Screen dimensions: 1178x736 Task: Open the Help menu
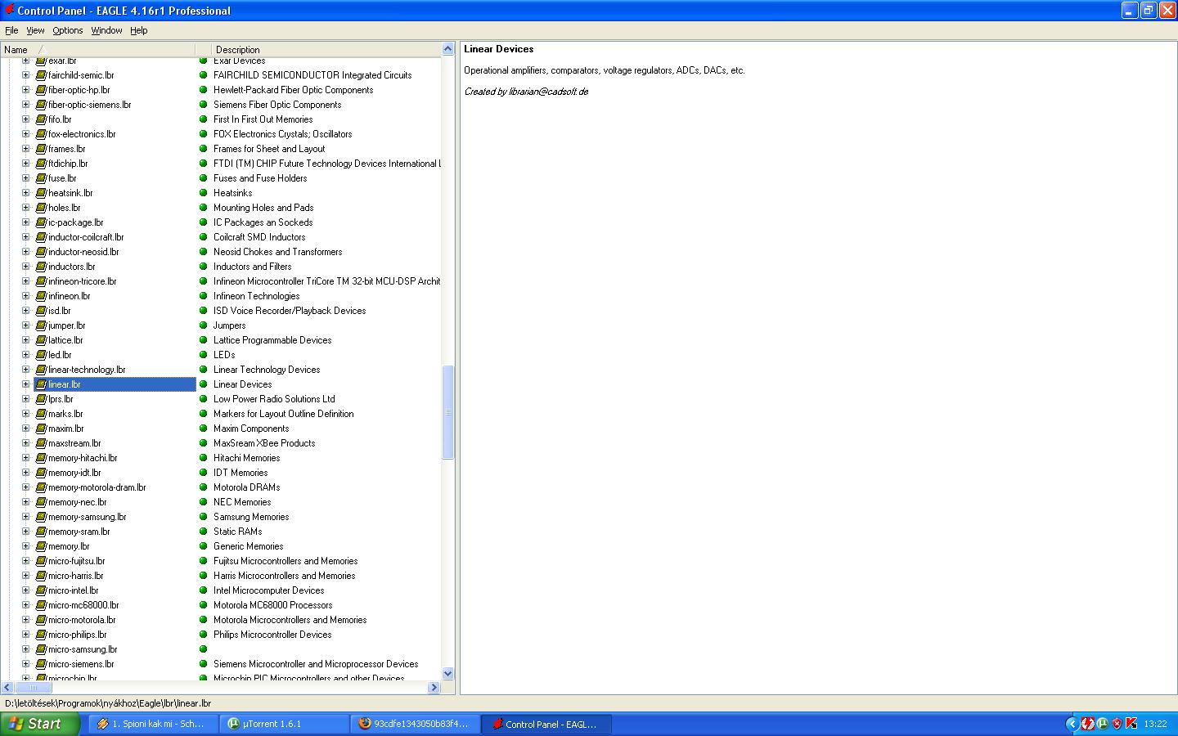(139, 30)
